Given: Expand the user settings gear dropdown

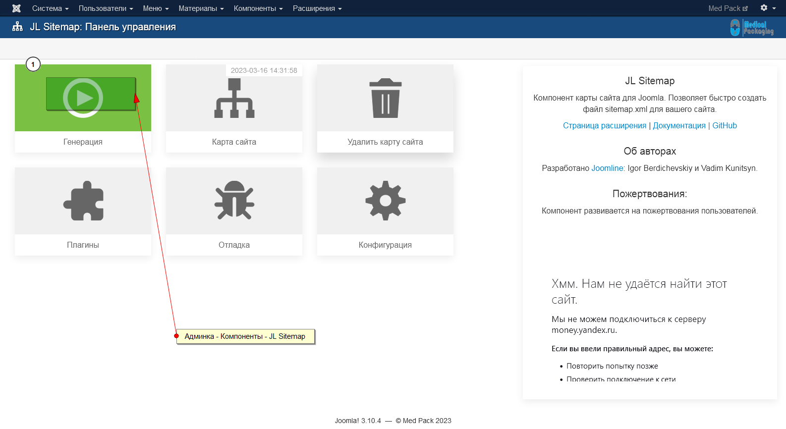Looking at the screenshot, I should tap(767, 8).
